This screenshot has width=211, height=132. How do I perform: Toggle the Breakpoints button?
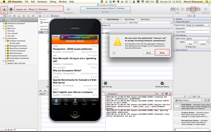tap(69, 9)
